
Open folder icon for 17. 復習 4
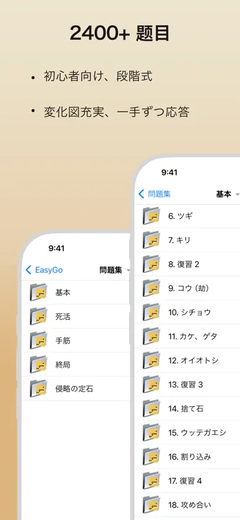(151, 480)
